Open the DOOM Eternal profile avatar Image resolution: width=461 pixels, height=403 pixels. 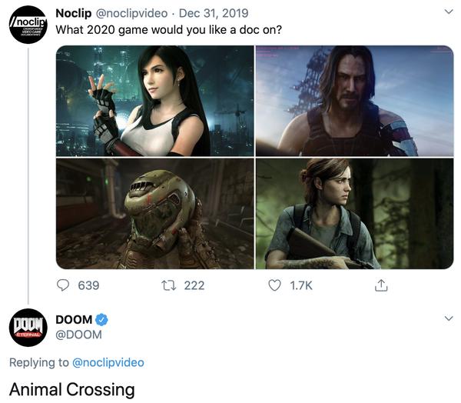click(28, 328)
